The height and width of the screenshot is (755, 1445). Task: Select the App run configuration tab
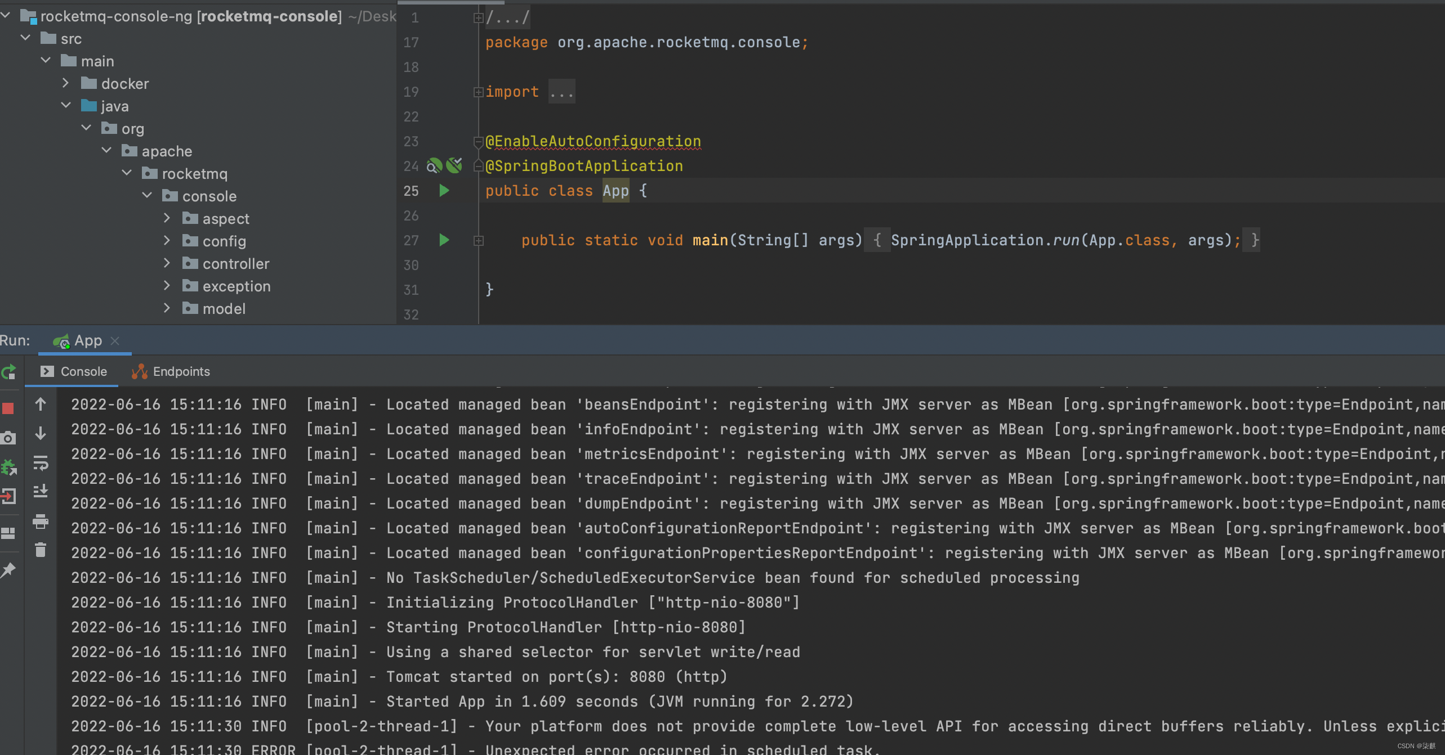84,341
